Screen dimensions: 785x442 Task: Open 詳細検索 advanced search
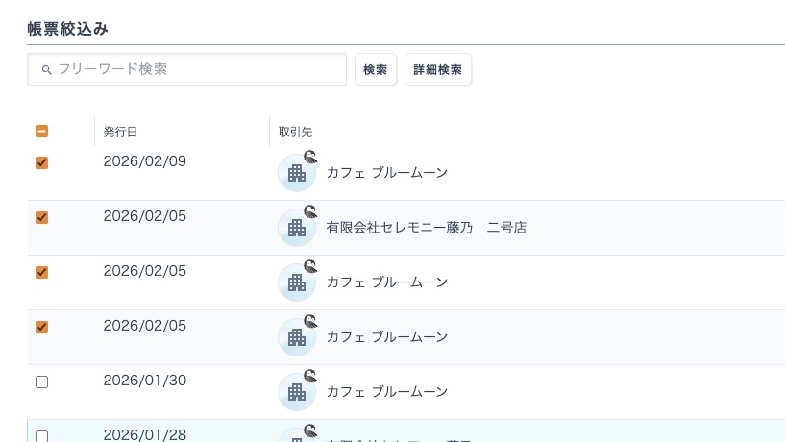tap(437, 70)
